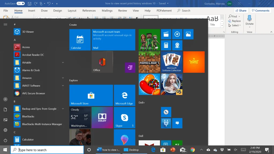Click the Power button in Start menu
The image size is (274, 154).
[x=5, y=140]
